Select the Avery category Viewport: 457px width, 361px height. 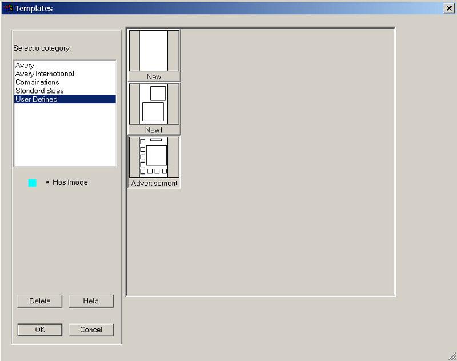(x=25, y=66)
